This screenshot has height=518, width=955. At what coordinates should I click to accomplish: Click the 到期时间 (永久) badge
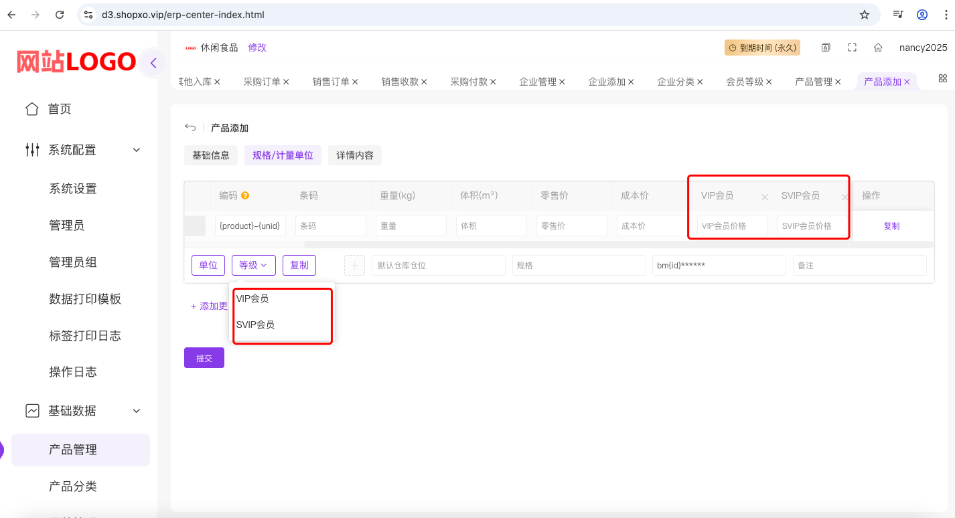pyautogui.click(x=762, y=48)
